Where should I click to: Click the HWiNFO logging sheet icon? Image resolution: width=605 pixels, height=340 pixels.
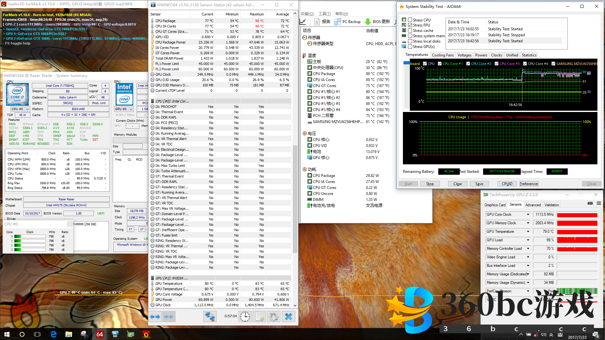coord(260,317)
